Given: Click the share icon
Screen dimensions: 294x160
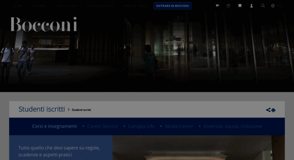Looking at the screenshot, I should [268, 110].
